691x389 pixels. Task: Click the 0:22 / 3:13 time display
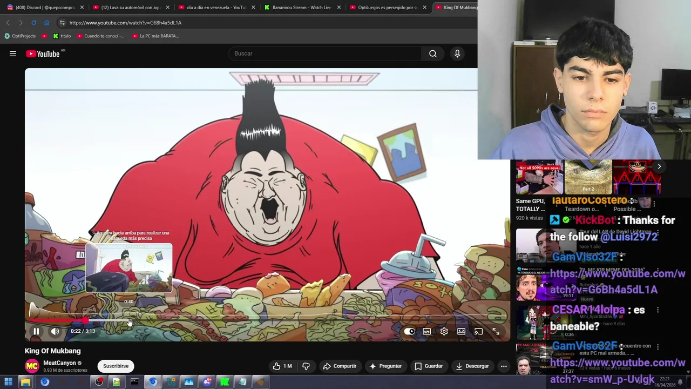[83, 331]
